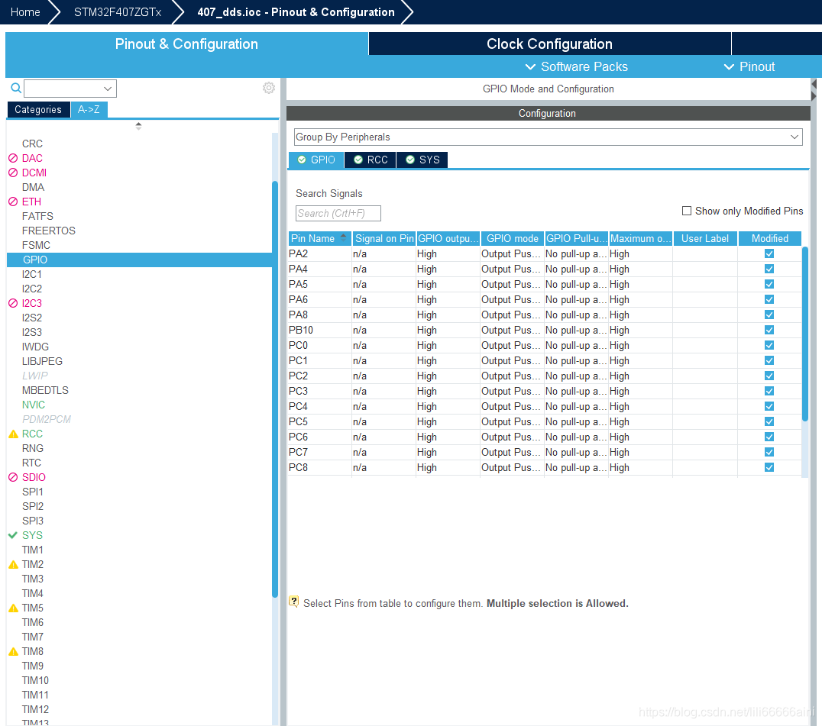This screenshot has height=726, width=822.
Task: Switch to the A->Z sorting tab
Action: click(x=89, y=109)
